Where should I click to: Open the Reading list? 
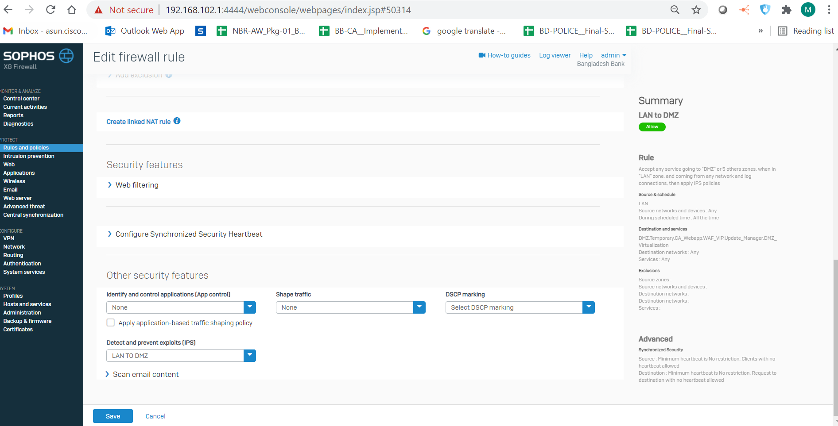coord(806,31)
